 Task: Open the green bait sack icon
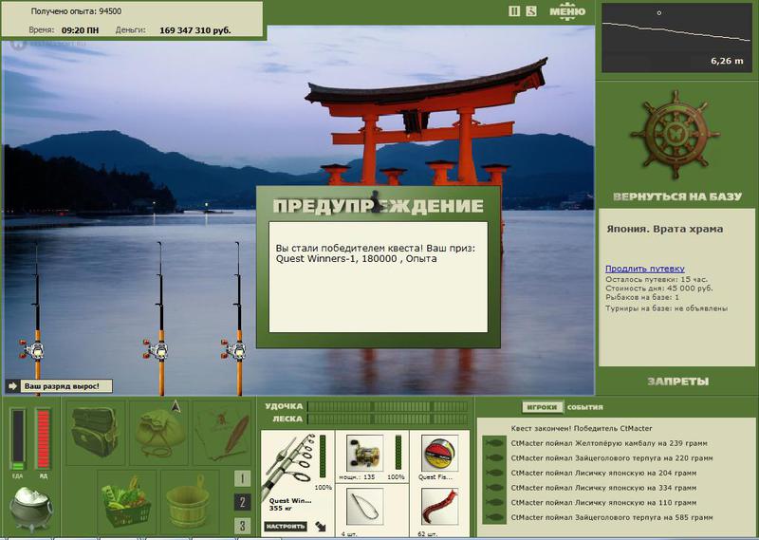[159, 433]
